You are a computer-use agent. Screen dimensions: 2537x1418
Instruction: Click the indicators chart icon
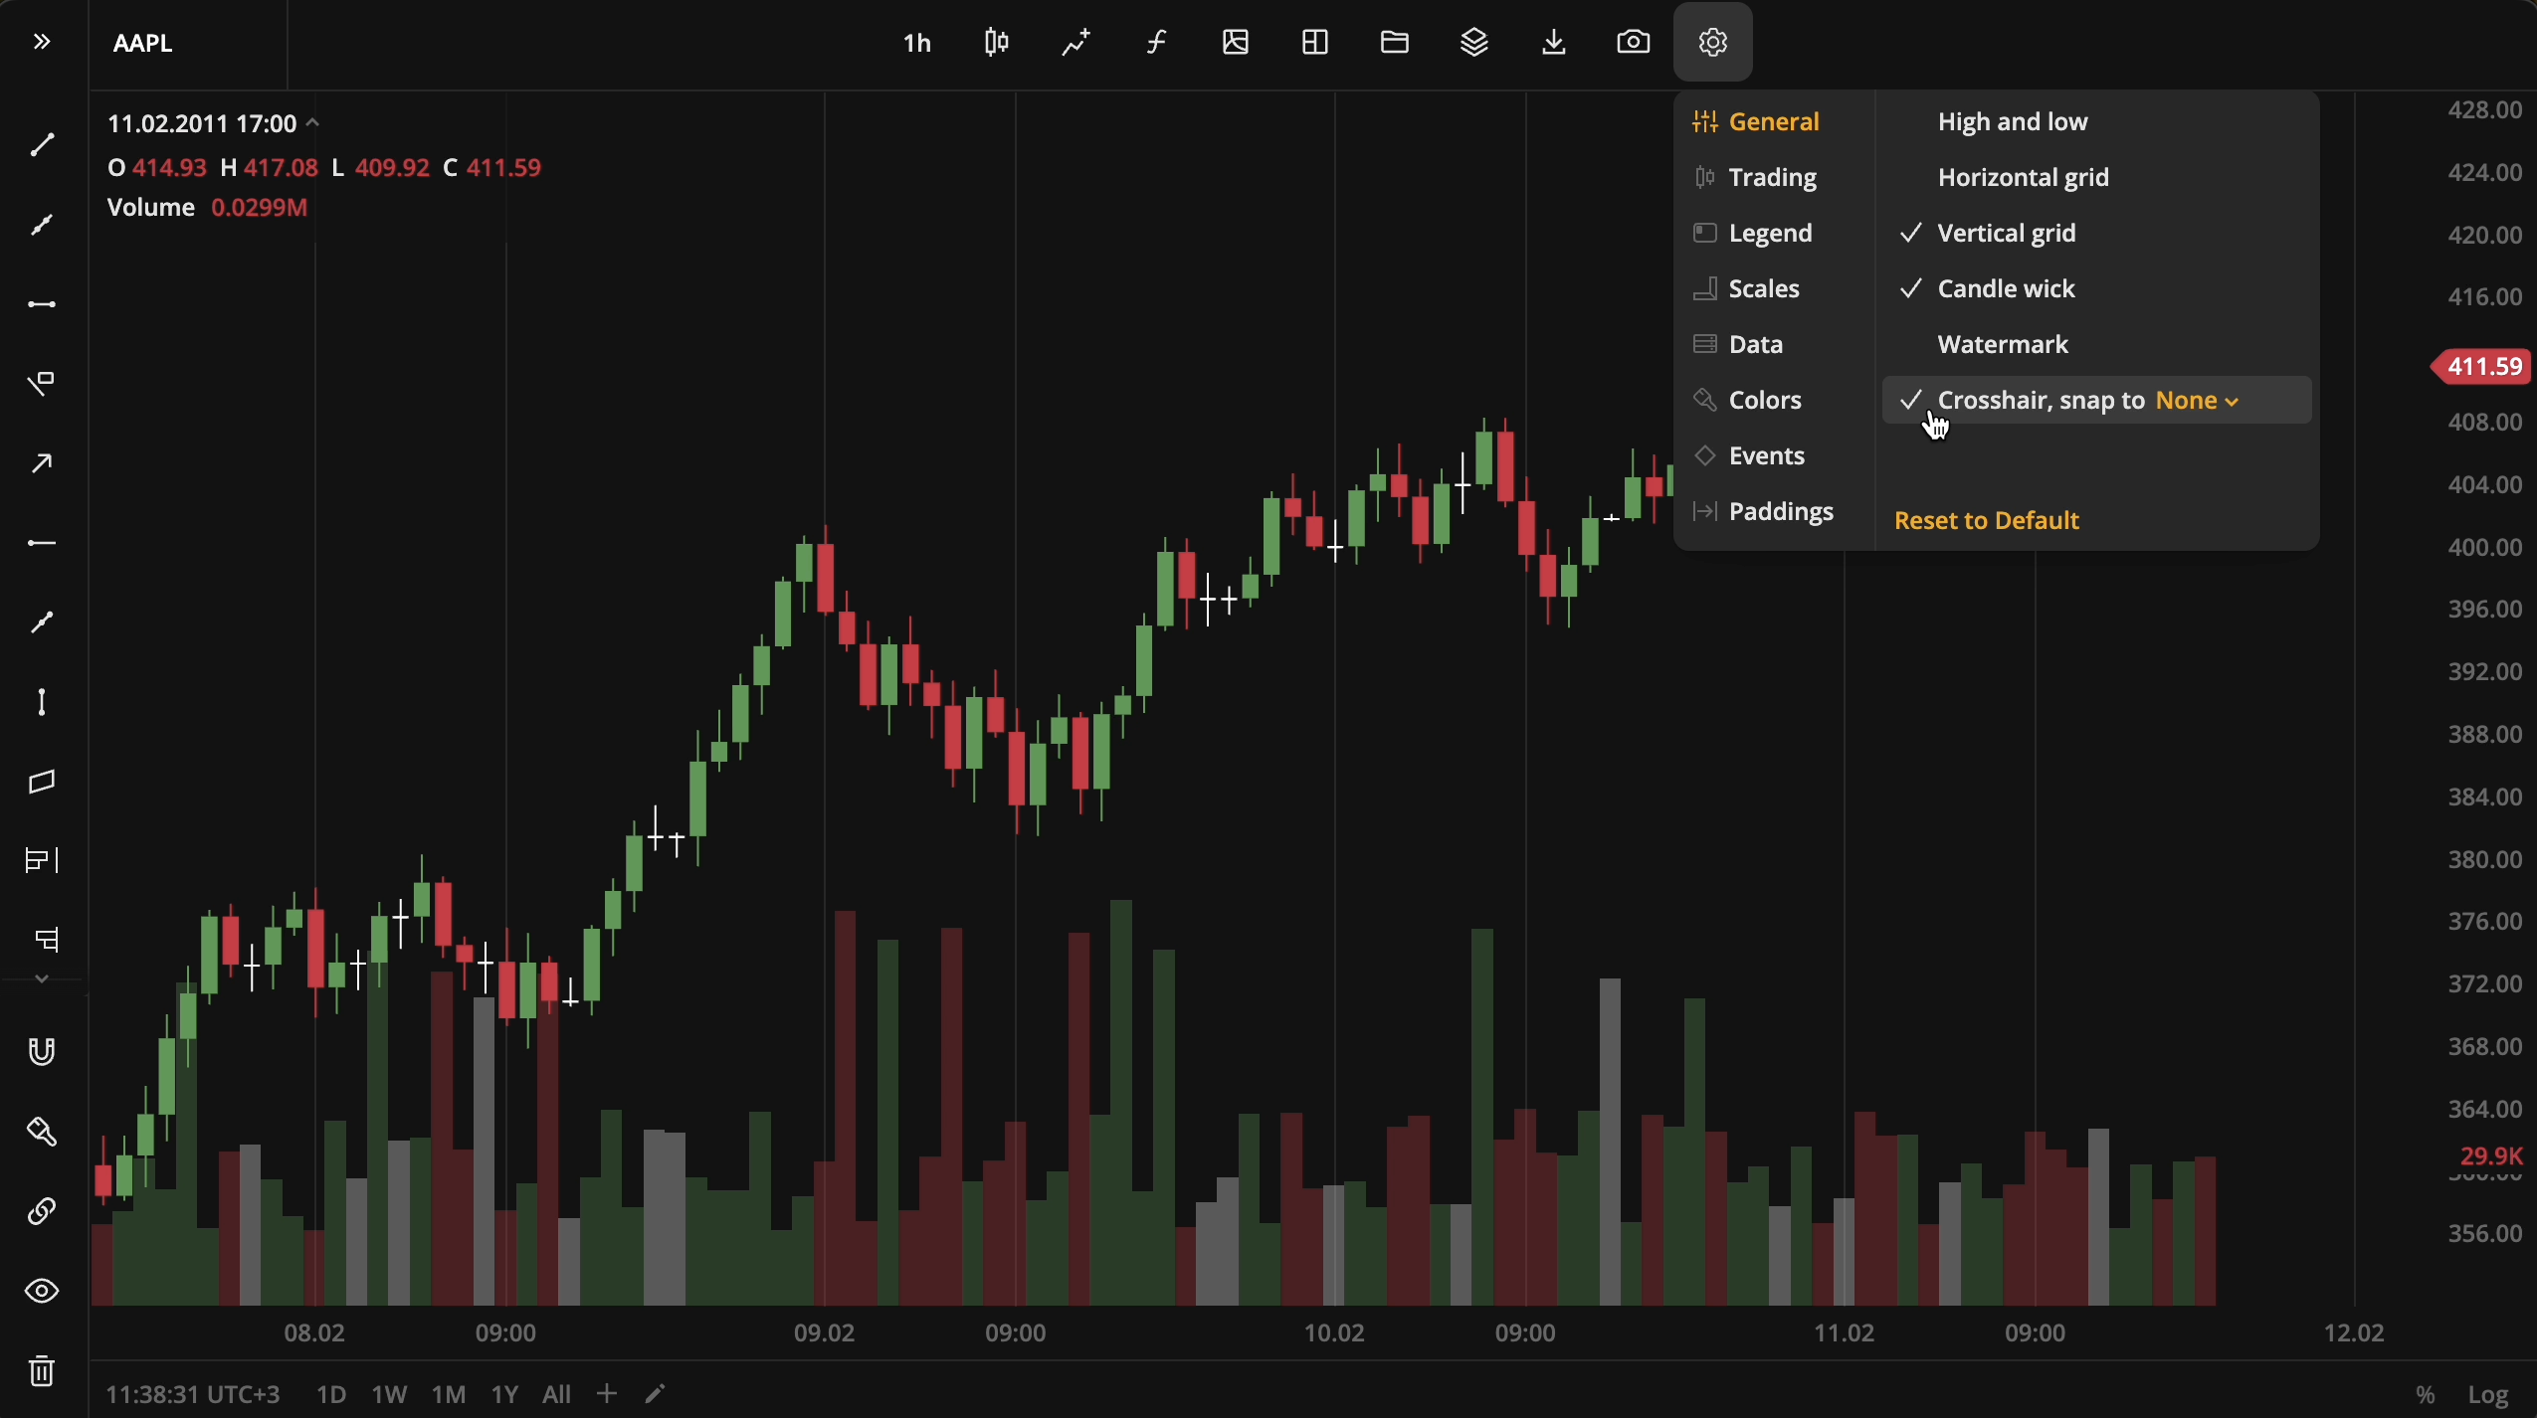click(1076, 42)
